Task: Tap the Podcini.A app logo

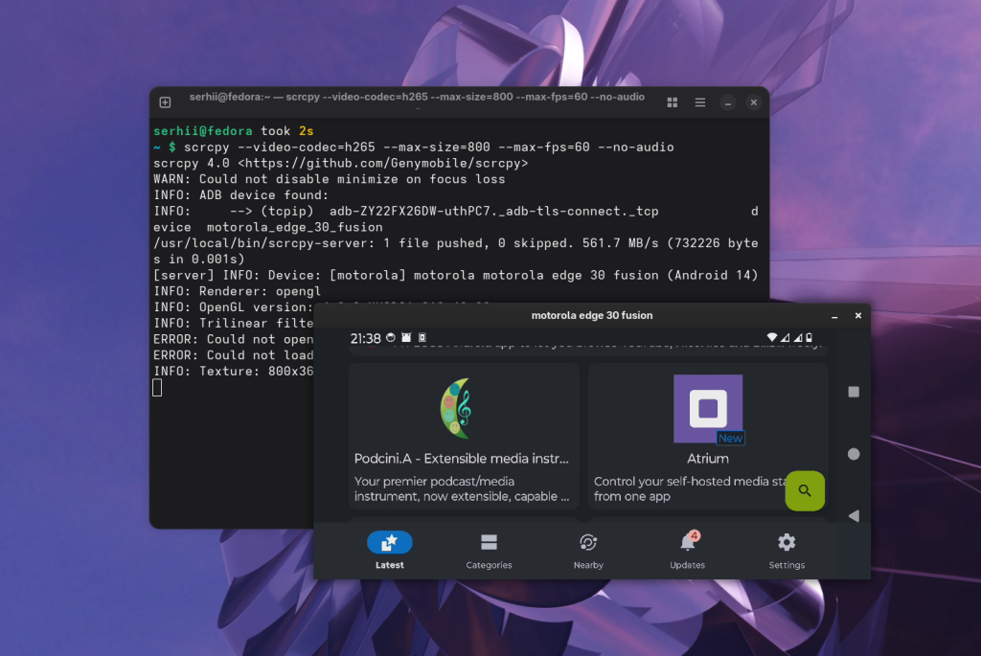Action: pyautogui.click(x=456, y=408)
